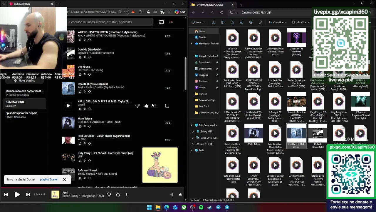Expand the player page with up arrow
Image resolution: width=376 pixels, height=212 pixels.
[x=180, y=195]
